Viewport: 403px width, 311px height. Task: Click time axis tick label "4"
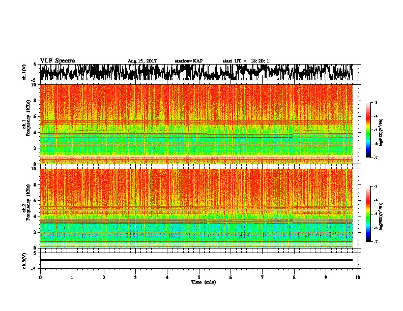tap(167, 277)
